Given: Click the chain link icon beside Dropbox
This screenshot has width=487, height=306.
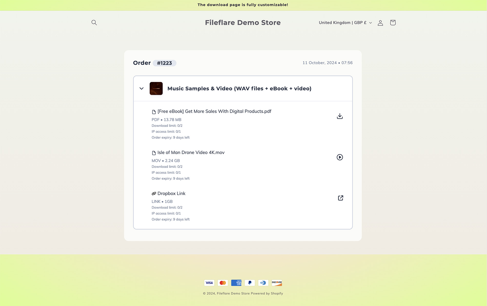Looking at the screenshot, I should pyautogui.click(x=154, y=193).
